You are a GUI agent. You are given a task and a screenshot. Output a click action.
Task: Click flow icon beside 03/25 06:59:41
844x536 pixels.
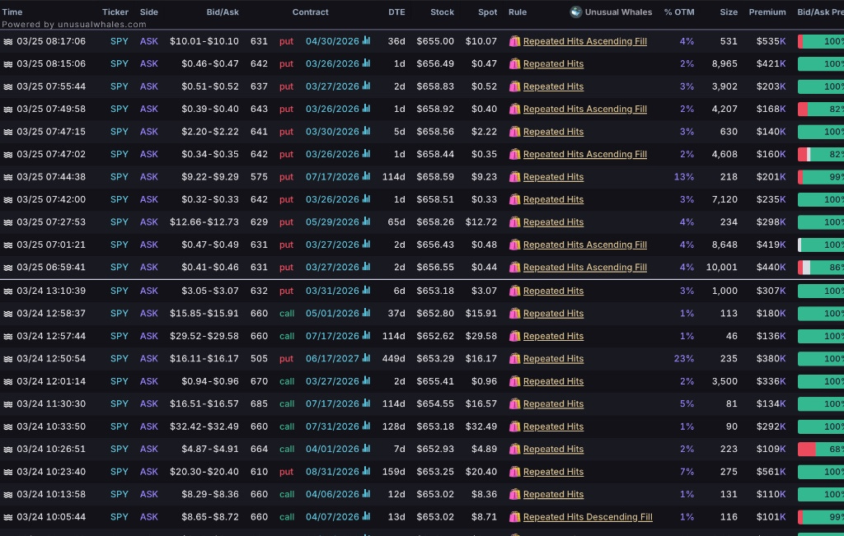pos(8,268)
